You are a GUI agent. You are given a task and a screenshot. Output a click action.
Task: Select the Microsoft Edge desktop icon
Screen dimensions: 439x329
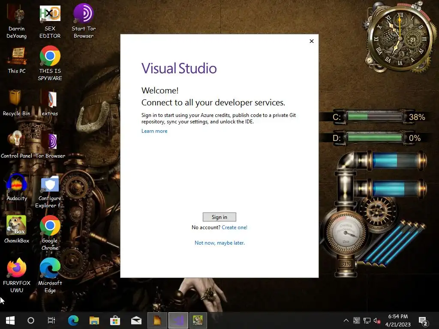[50, 275]
